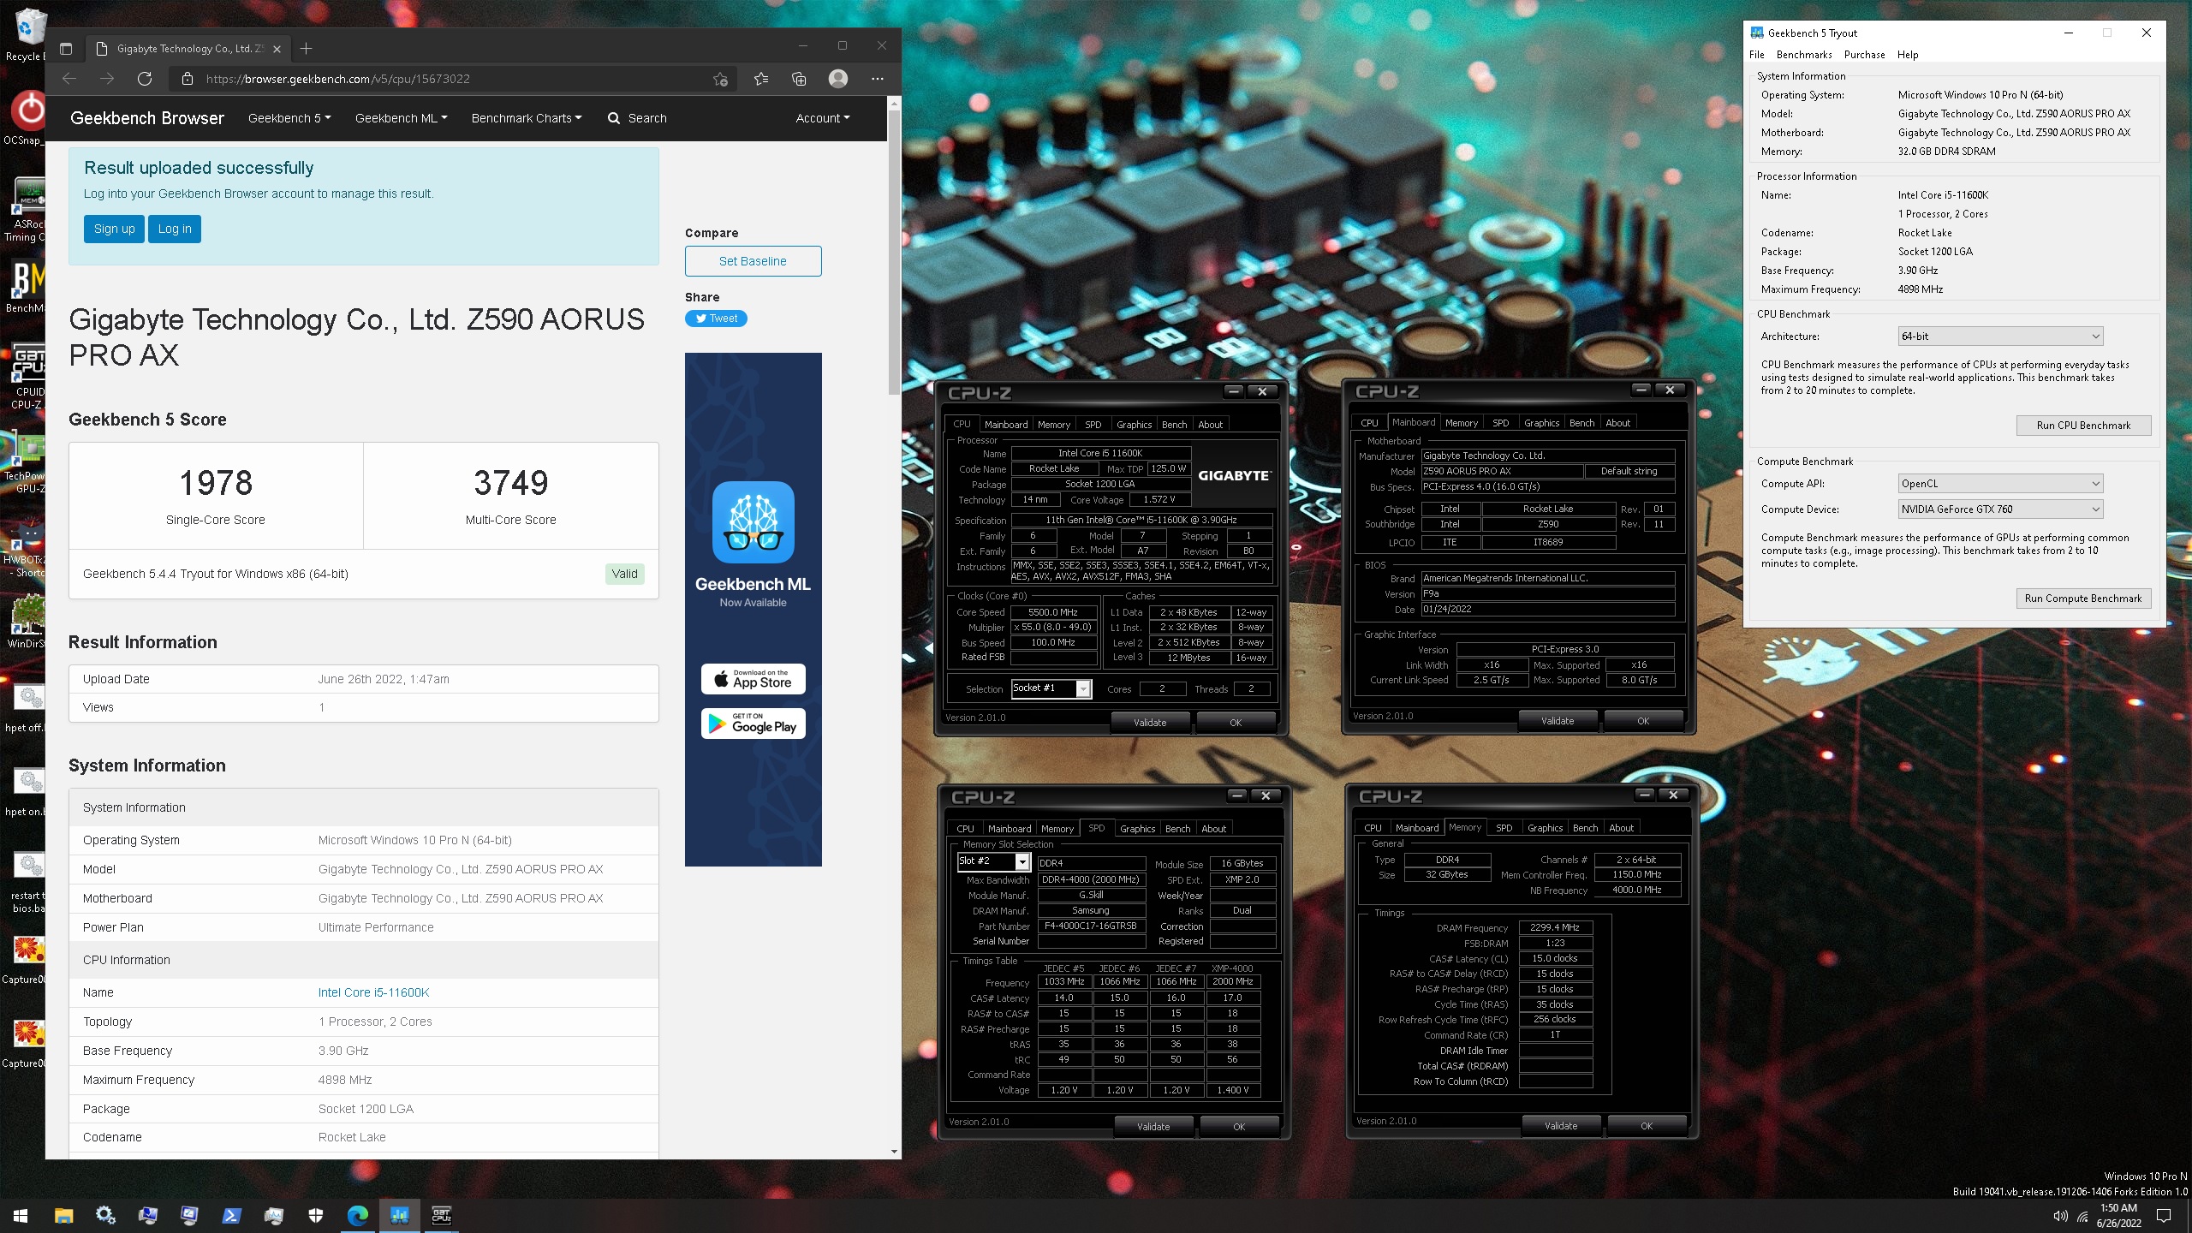The image size is (2192, 1233).
Task: View site information lock icon
Action: point(187,79)
